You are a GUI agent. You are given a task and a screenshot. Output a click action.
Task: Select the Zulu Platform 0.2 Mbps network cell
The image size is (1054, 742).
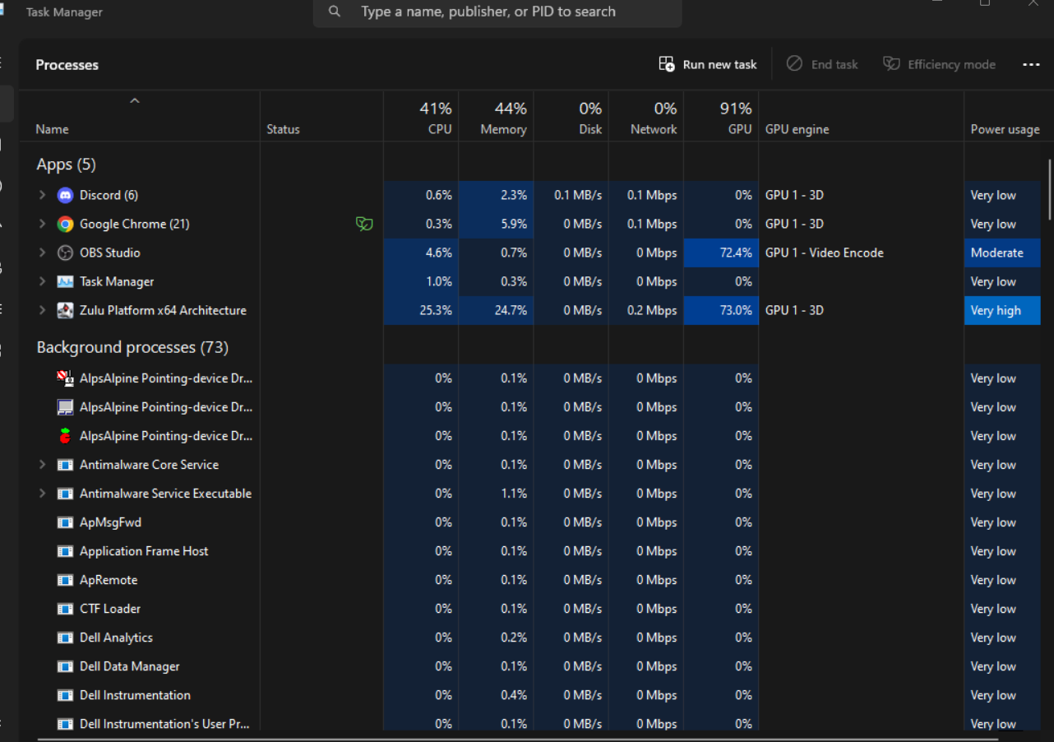pyautogui.click(x=645, y=310)
